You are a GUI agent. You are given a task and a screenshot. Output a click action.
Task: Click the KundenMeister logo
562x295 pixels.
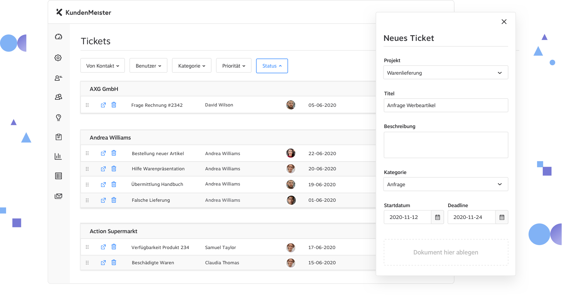83,13
